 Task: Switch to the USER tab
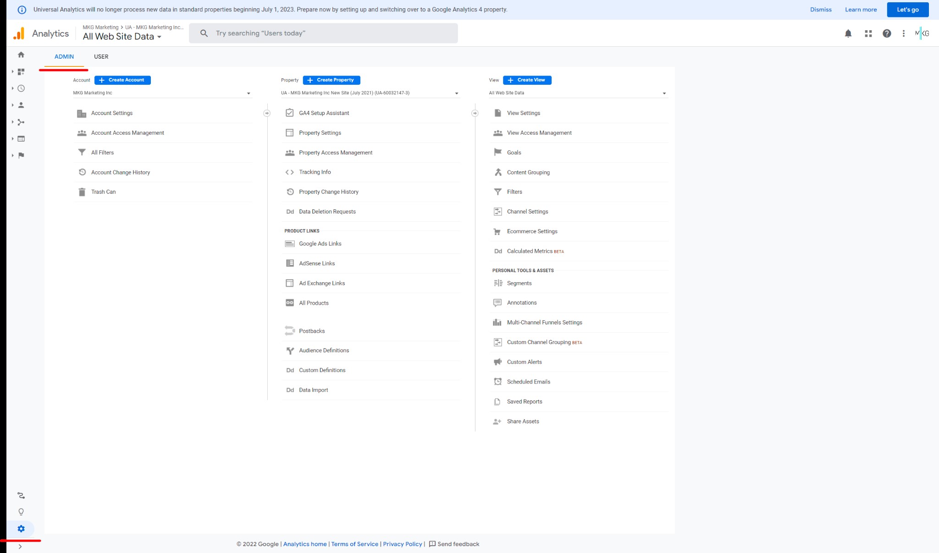pyautogui.click(x=101, y=56)
